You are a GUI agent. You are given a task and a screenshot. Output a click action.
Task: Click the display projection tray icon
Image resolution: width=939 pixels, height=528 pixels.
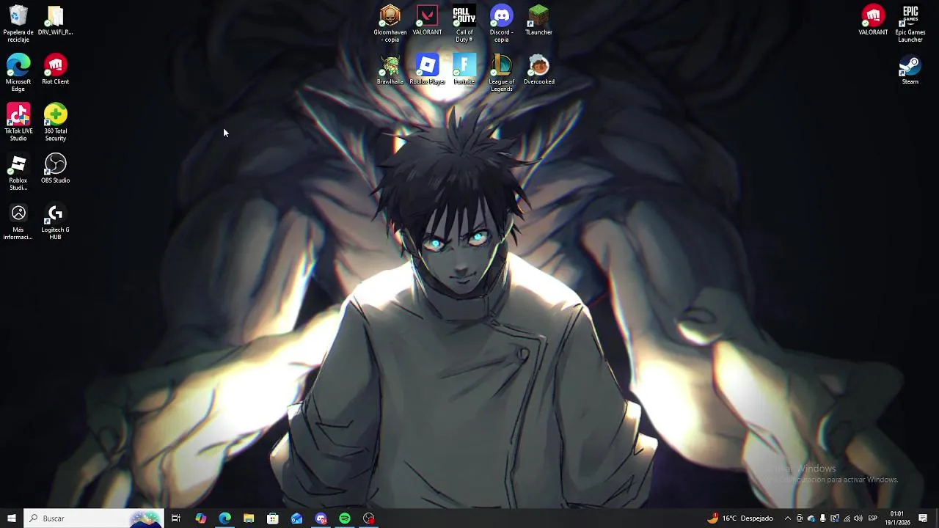pyautogui.click(x=835, y=518)
